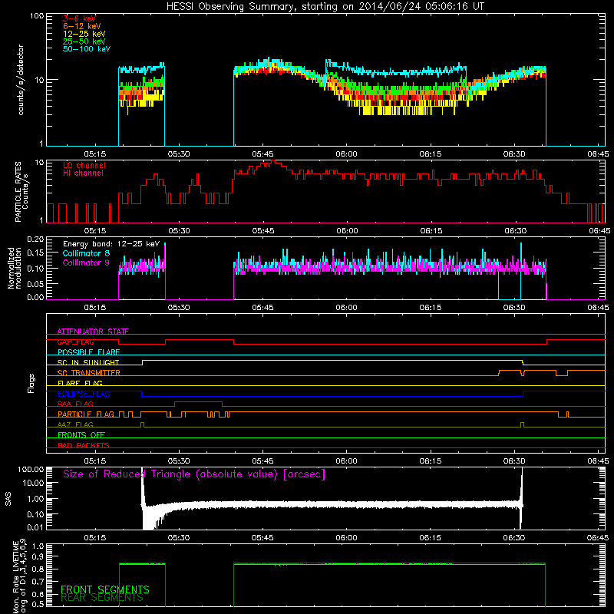
Task: Select the cyan 50-100 keV legend entry
Action: click(86, 49)
